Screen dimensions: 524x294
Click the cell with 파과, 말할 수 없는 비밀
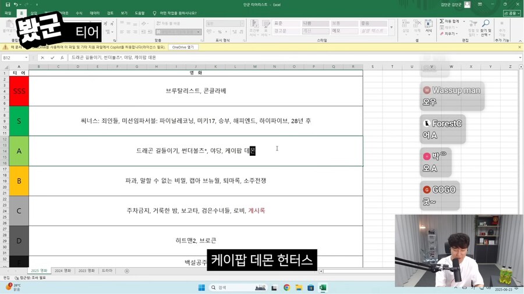[x=196, y=181]
